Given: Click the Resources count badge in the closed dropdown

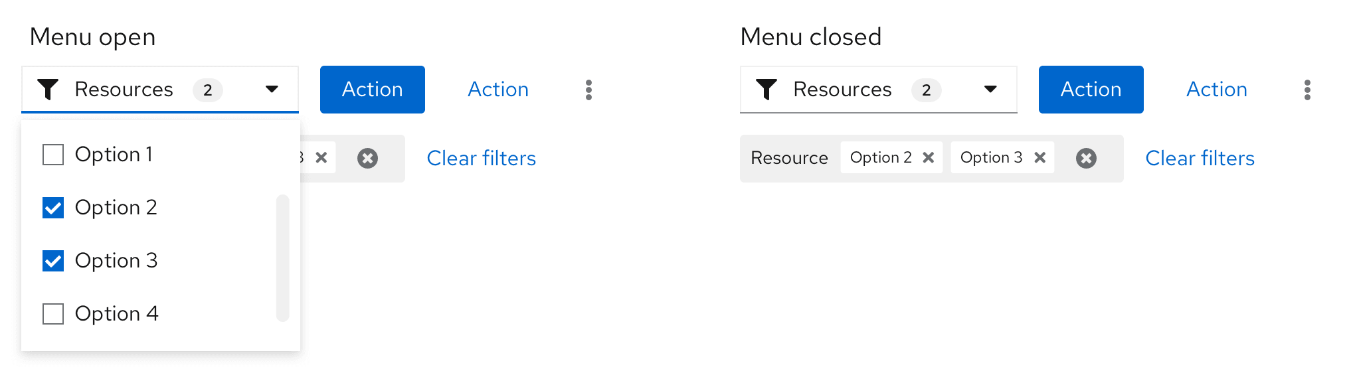Looking at the screenshot, I should (926, 90).
